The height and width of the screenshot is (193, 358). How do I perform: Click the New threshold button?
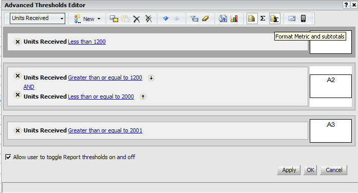click(x=84, y=18)
